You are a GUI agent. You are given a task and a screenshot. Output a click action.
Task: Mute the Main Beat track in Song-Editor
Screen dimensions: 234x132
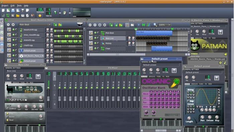pyautogui.click(x=95, y=33)
